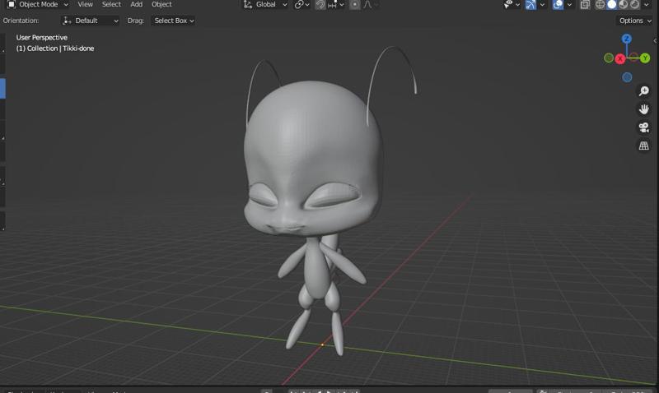Click the negative Z axis on the gizmo

[x=627, y=77]
